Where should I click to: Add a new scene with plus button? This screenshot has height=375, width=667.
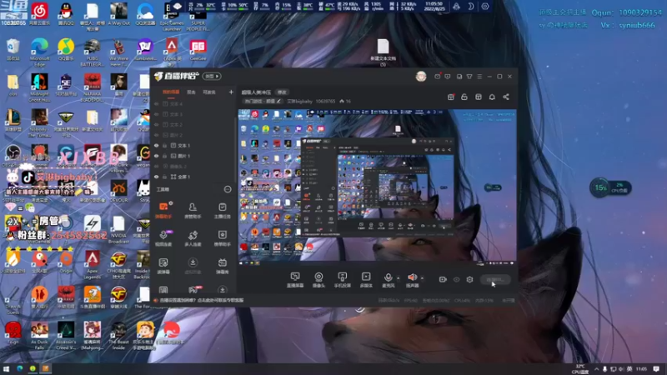pos(231,92)
